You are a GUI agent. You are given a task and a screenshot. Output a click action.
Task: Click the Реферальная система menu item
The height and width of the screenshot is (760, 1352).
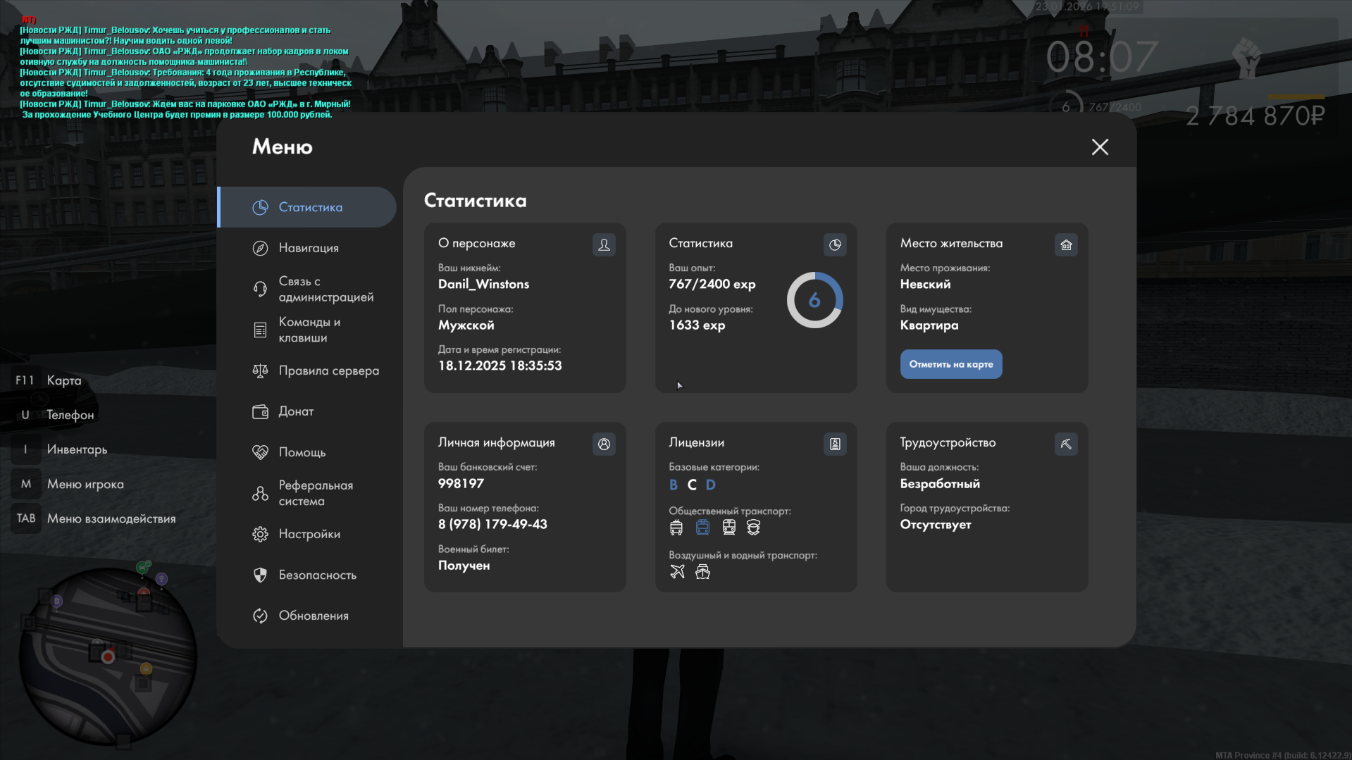pos(316,493)
